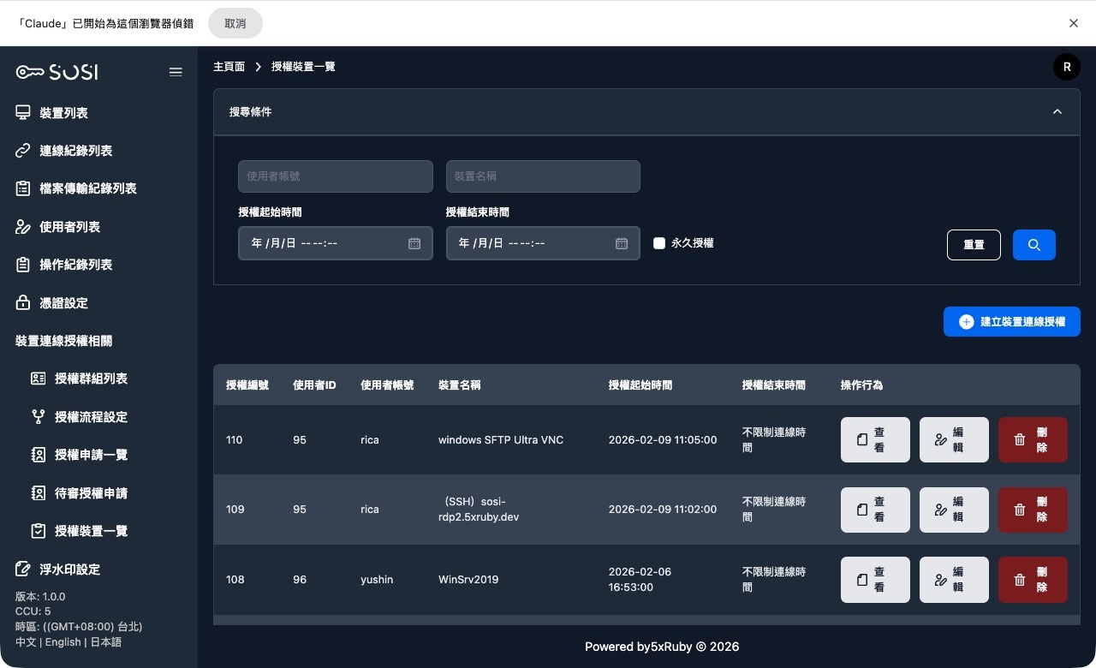
Task: Click the 使用者帳號 input field
Action: [x=335, y=176]
